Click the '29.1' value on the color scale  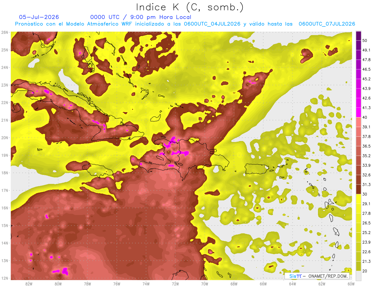coord(366,203)
